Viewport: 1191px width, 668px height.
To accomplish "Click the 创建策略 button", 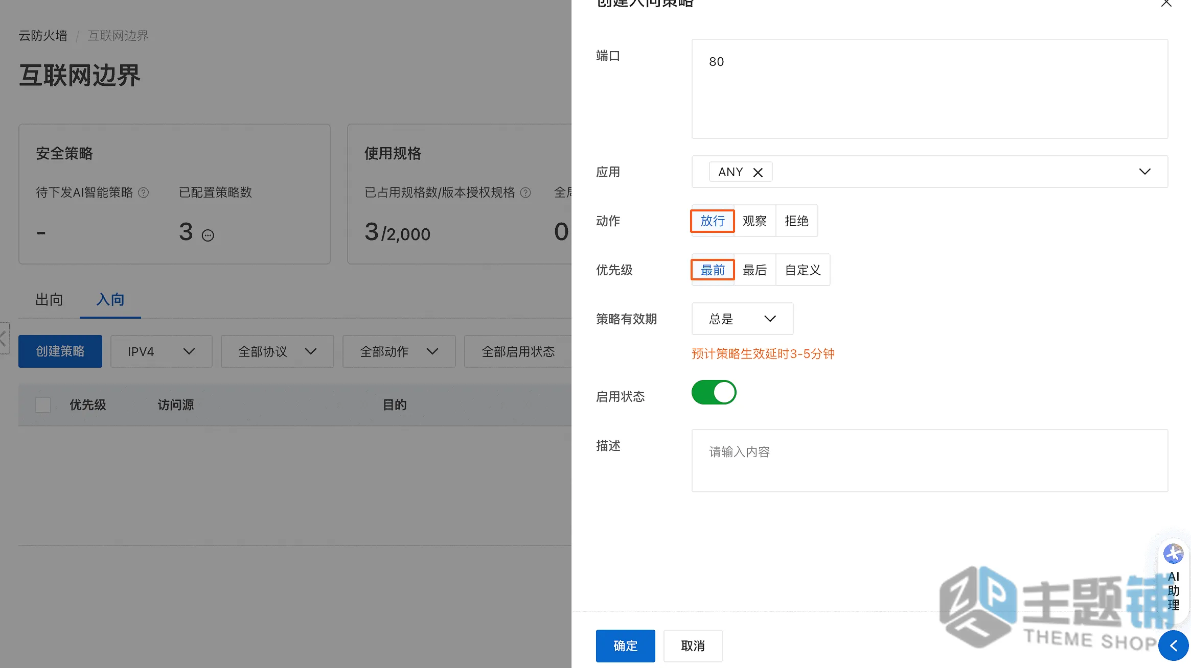I will (x=60, y=351).
